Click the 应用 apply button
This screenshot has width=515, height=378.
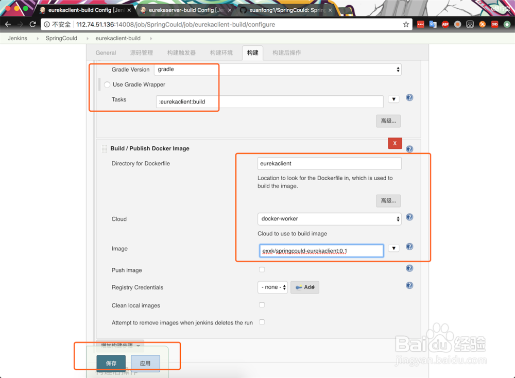tap(145, 363)
